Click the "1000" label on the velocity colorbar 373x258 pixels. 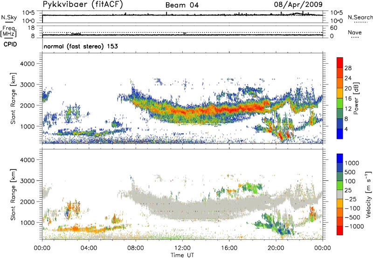pyautogui.click(x=352, y=163)
